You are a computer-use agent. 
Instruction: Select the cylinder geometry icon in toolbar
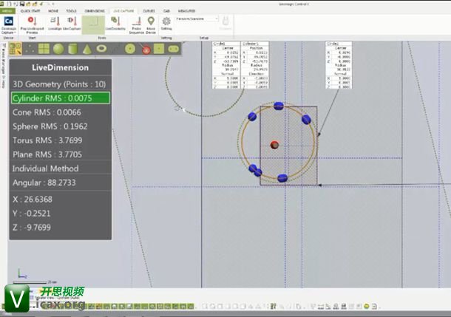tap(73, 50)
